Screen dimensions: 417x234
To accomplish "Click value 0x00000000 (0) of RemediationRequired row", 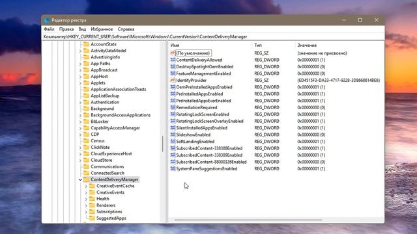I will 311,107.
